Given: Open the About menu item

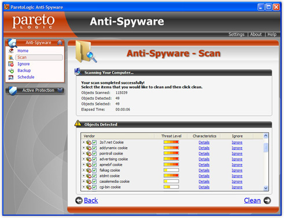Looking at the screenshot, I should coord(256,35).
